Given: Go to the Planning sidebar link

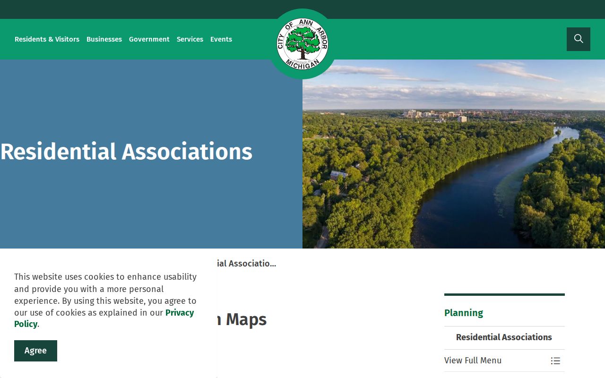Looking at the screenshot, I should 464,313.
